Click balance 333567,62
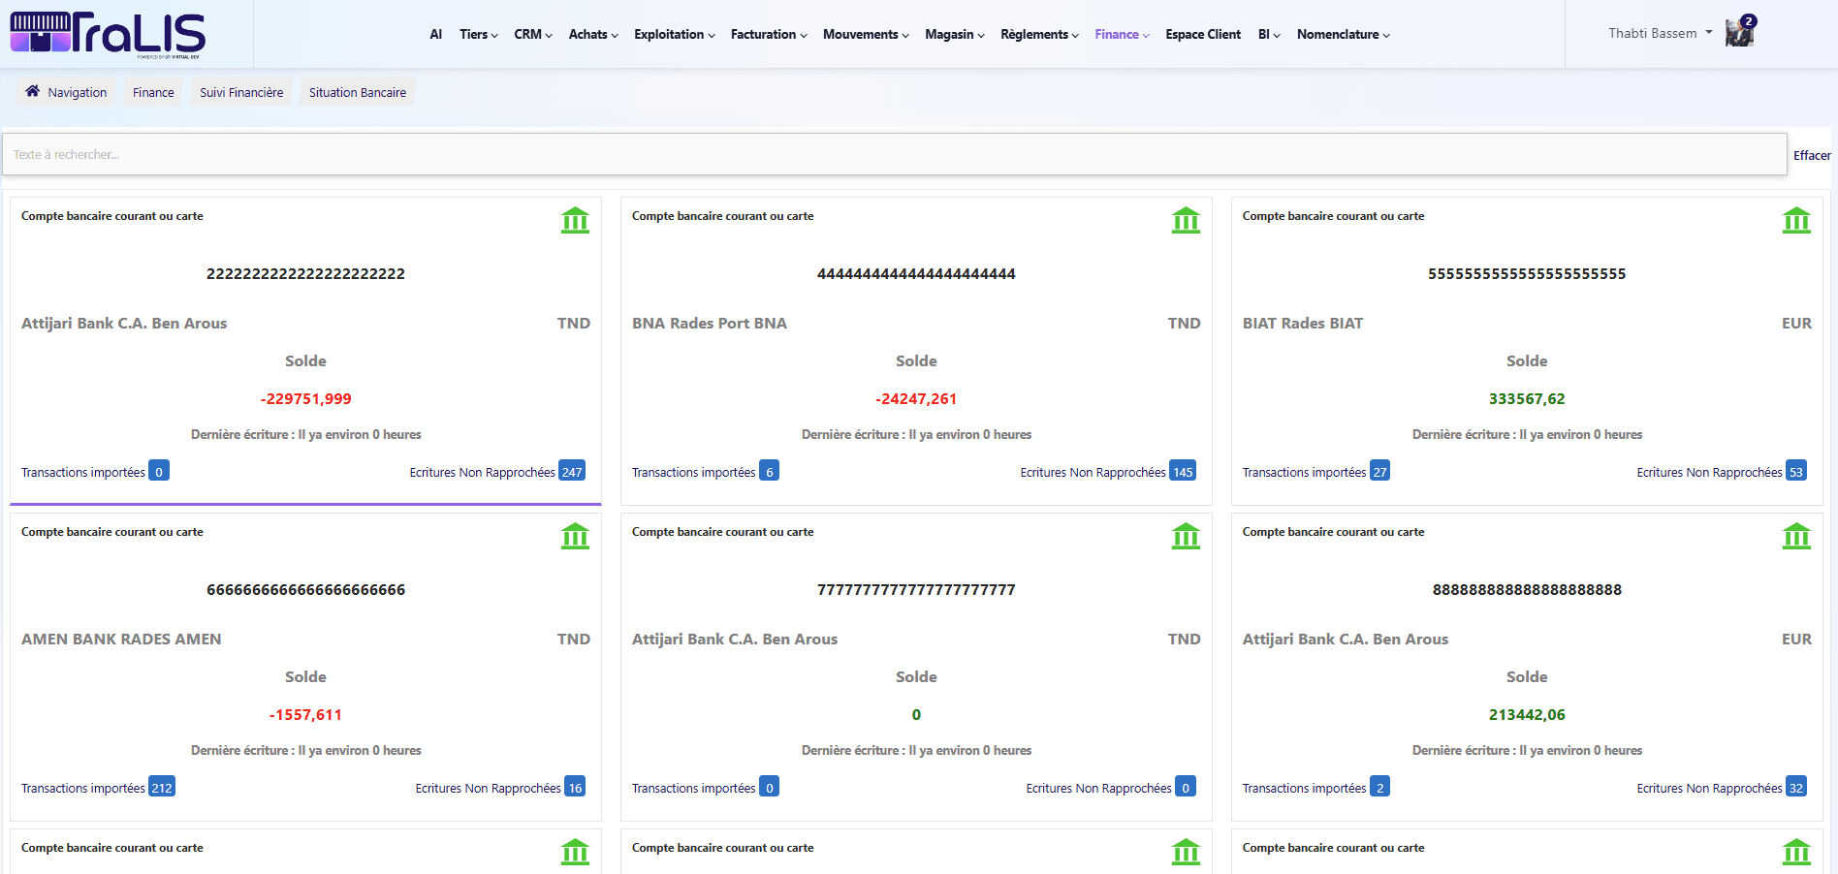 click(1527, 398)
